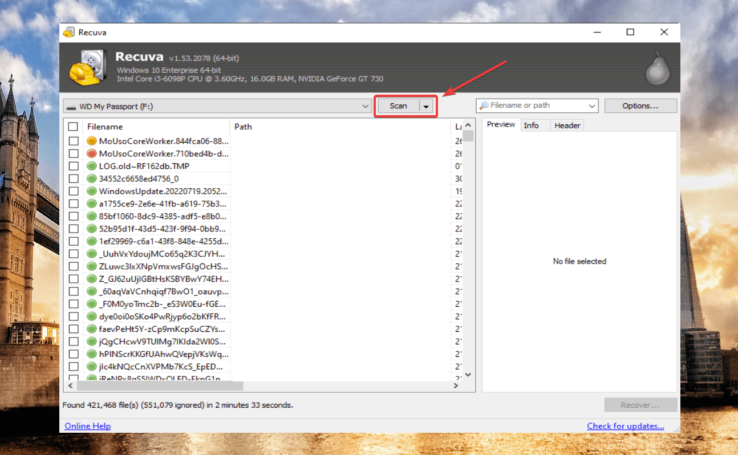
Task: Click the scroll down arrow of file list
Action: coord(468,375)
